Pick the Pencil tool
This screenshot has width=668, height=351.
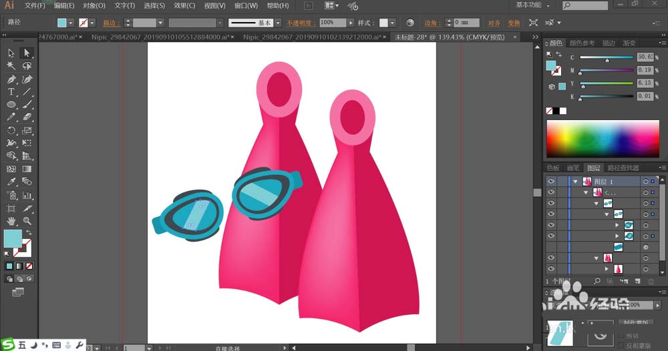click(x=11, y=117)
